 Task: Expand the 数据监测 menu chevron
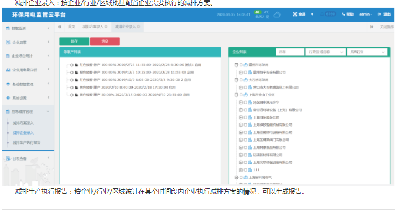[x=48, y=28]
